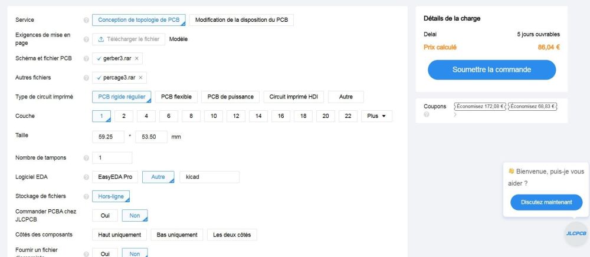Show help for Nombre de tampons
Screen dimensions: 590x257
(87, 158)
